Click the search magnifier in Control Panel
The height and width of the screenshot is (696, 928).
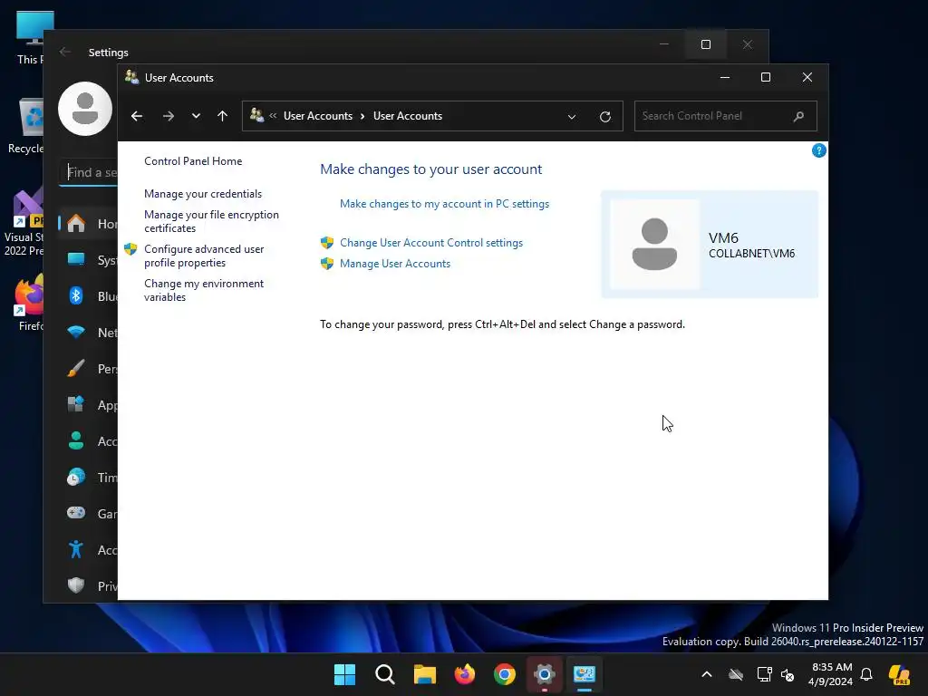tap(799, 116)
